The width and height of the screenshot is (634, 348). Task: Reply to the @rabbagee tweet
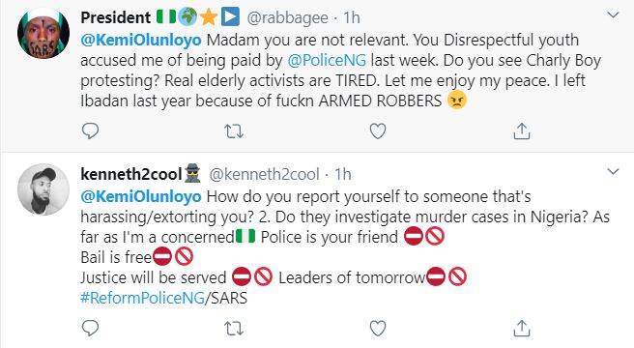coord(90,130)
